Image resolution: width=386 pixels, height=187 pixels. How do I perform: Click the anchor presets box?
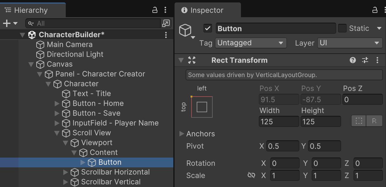pyautogui.click(x=202, y=107)
